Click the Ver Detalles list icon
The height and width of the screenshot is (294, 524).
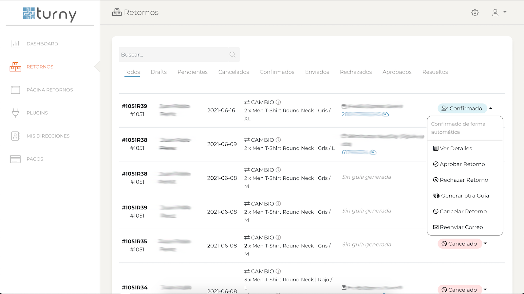coord(436,148)
